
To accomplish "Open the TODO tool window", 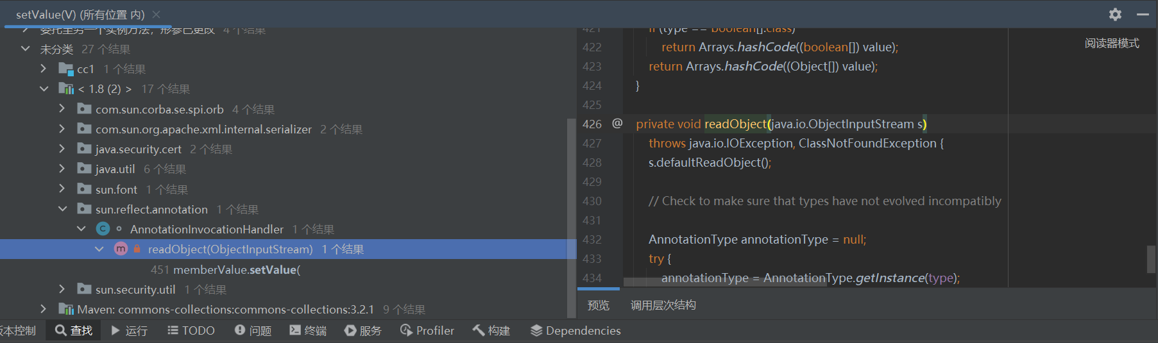I will coord(191,330).
